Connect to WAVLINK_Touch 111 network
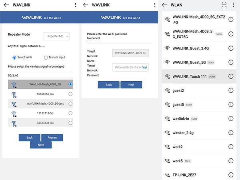Image resolution: width=240 pixels, height=180 pixels. coord(199,76)
